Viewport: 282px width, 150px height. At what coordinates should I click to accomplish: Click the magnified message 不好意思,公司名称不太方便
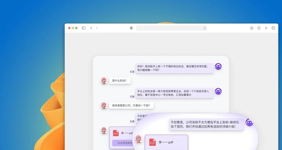[x=206, y=124]
